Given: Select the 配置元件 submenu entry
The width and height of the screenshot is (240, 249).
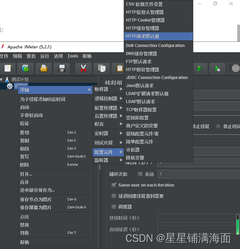Looking at the screenshot, I should coord(108,152).
